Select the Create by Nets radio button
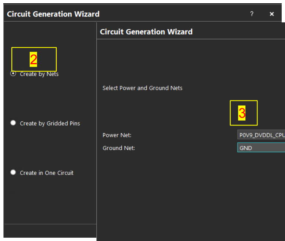285x241 pixels. 13,74
